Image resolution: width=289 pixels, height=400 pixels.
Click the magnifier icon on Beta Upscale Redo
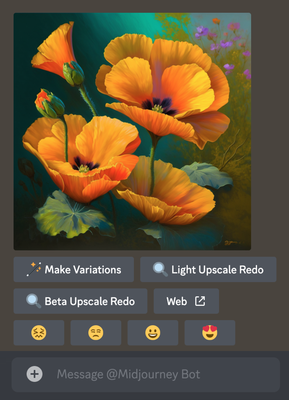coord(33,301)
